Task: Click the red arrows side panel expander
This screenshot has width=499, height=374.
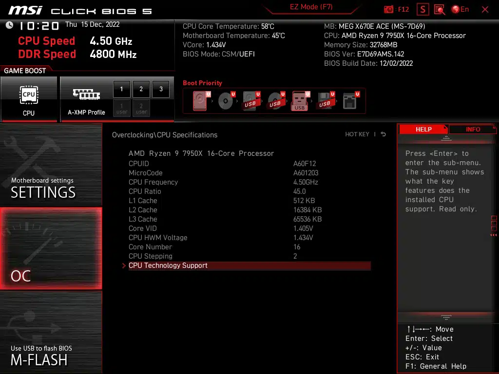Action: coord(494,235)
